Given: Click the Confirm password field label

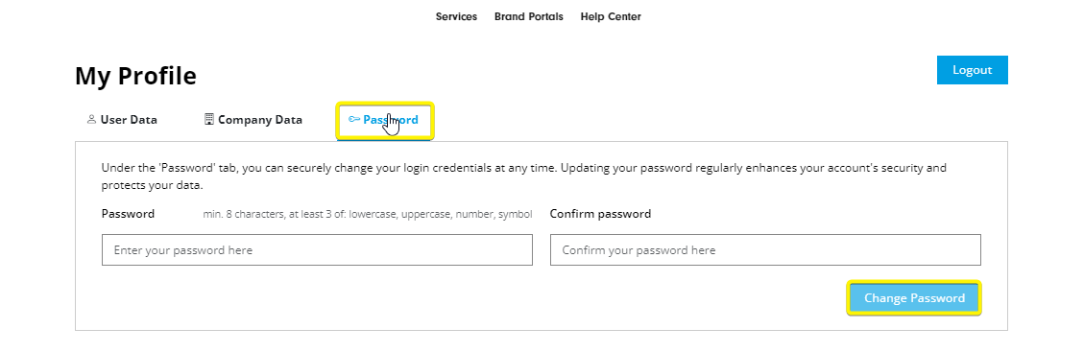Looking at the screenshot, I should (x=601, y=214).
